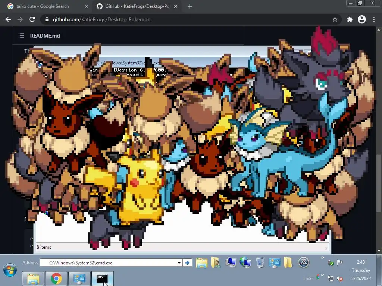Screen dimensions: 382x286
Task: Open the Recycle Bin toolbar icon
Action: pos(260,263)
